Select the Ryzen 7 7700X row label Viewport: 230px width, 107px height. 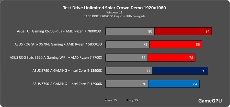pyautogui.click(x=56, y=58)
